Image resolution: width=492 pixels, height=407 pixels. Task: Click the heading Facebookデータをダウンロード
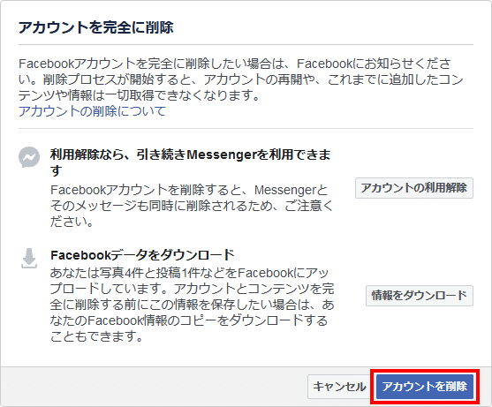142,255
